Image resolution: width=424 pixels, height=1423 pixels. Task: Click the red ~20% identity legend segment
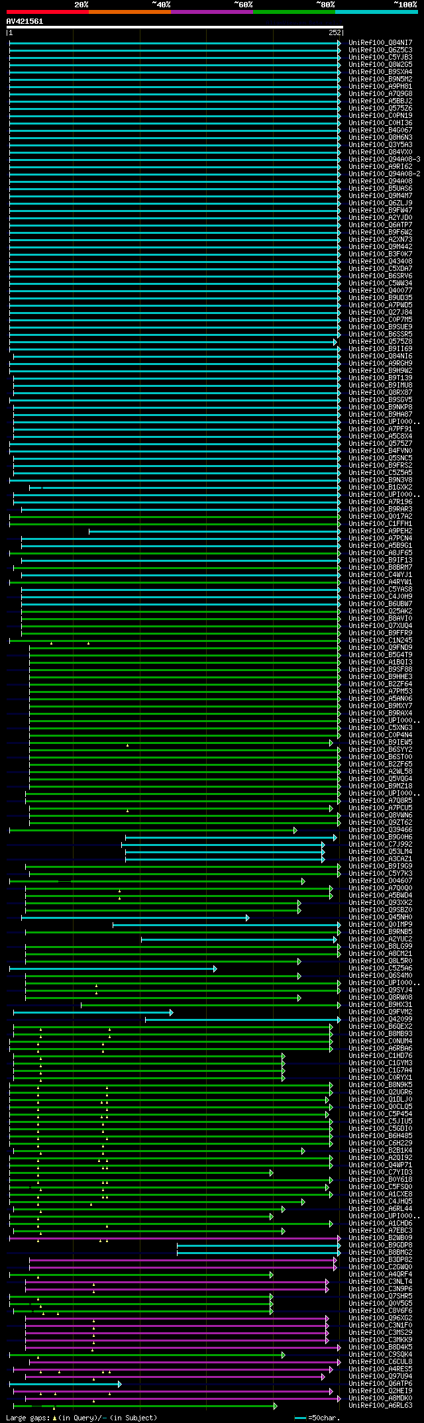coord(48,12)
